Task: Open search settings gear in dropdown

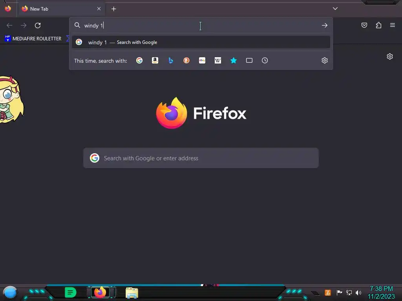Action: [x=325, y=60]
